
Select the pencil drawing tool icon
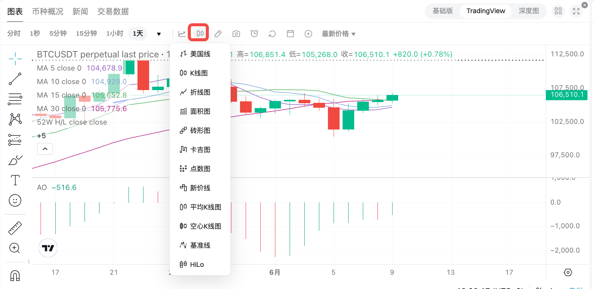[218, 34]
